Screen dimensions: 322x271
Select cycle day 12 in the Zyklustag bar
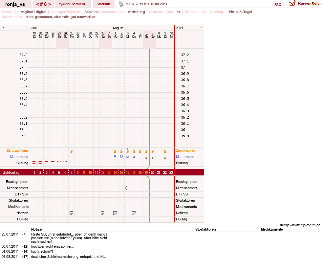pos(103,172)
